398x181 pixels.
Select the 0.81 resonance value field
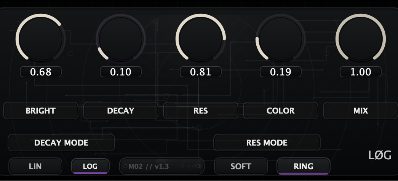(x=200, y=72)
